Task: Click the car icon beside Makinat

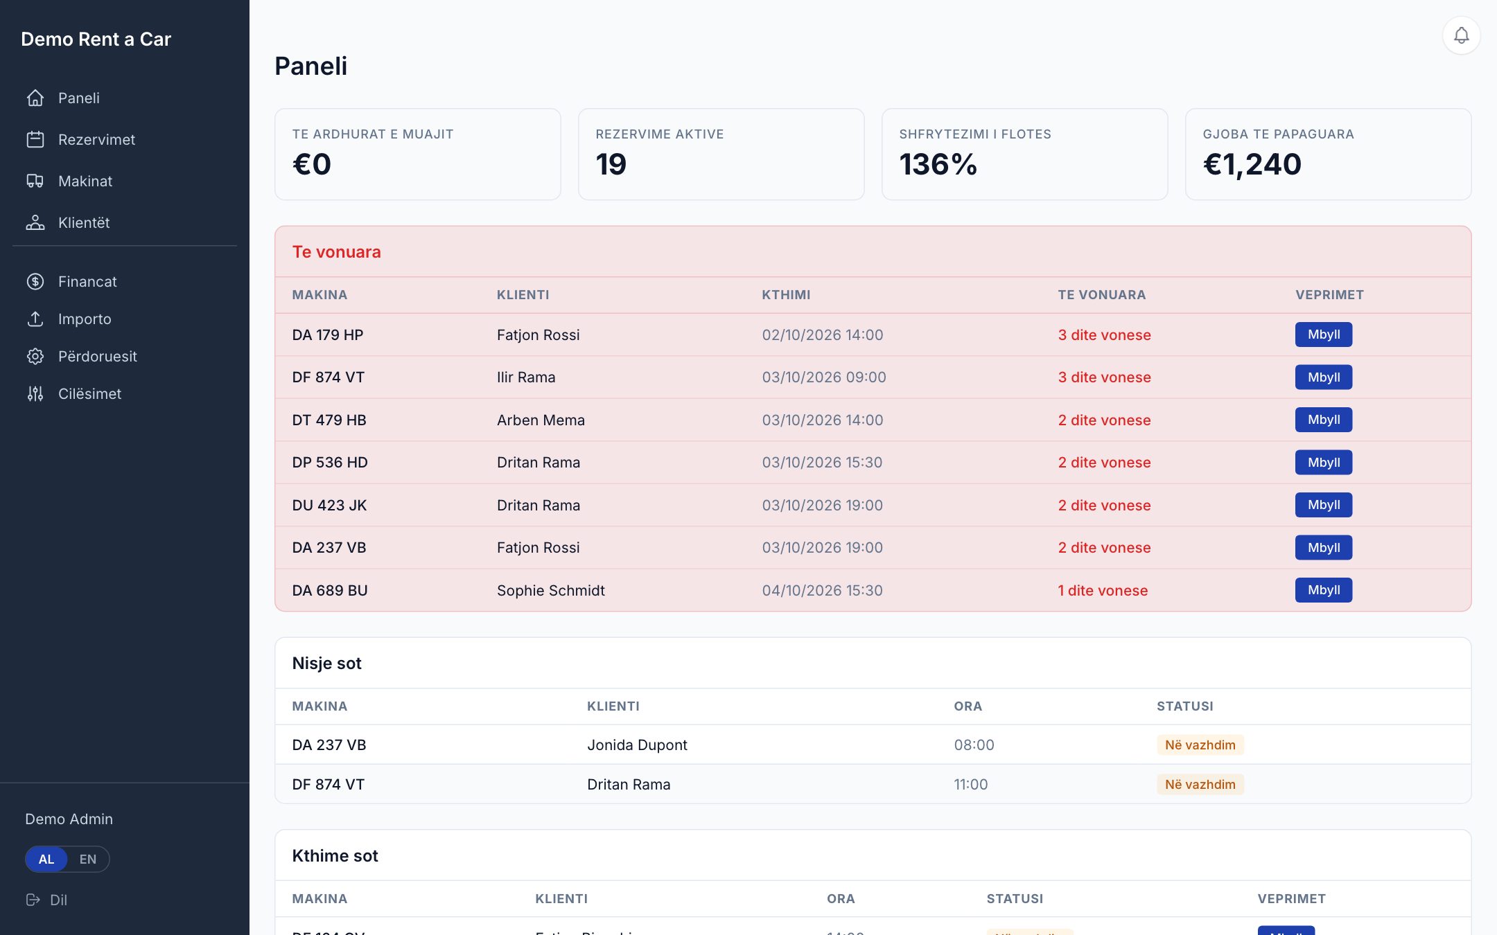Action: coord(35,181)
